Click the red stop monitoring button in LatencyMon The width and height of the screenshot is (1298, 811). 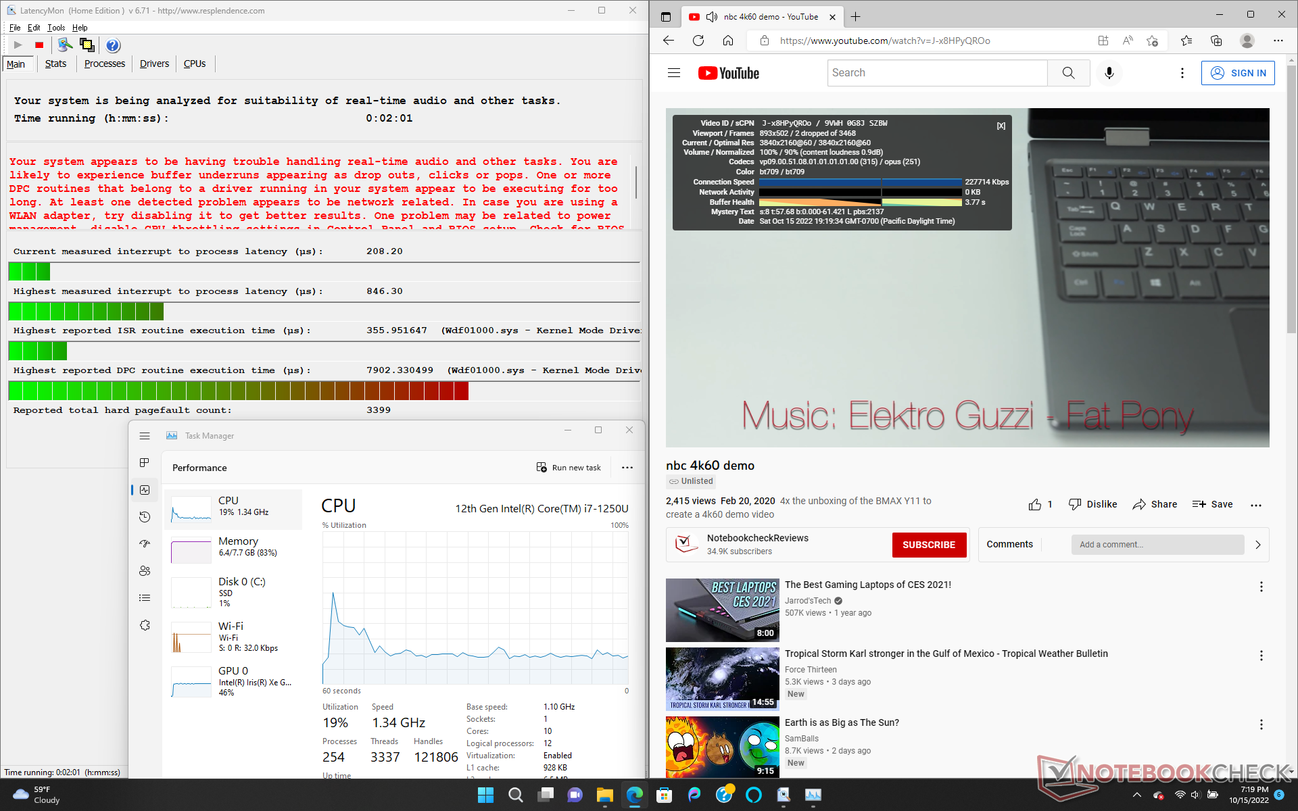[x=39, y=45]
